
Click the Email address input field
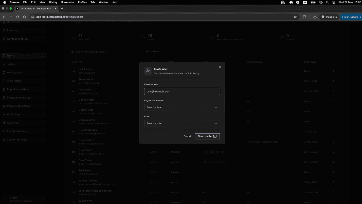tap(182, 91)
